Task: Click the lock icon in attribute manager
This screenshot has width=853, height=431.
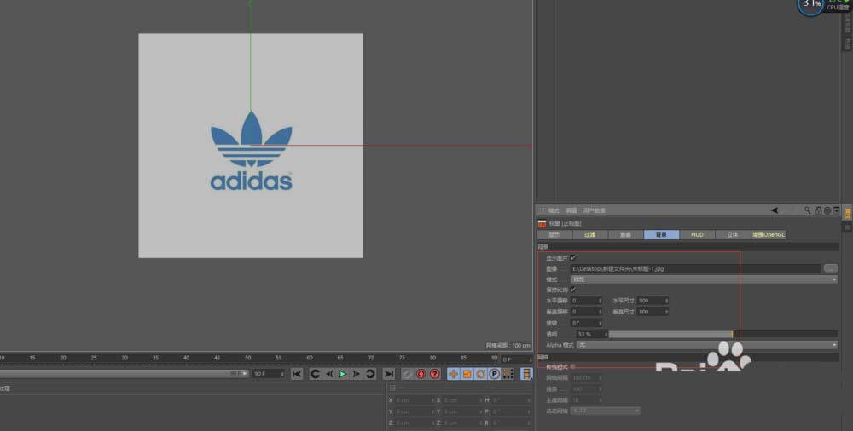Action: tap(817, 210)
